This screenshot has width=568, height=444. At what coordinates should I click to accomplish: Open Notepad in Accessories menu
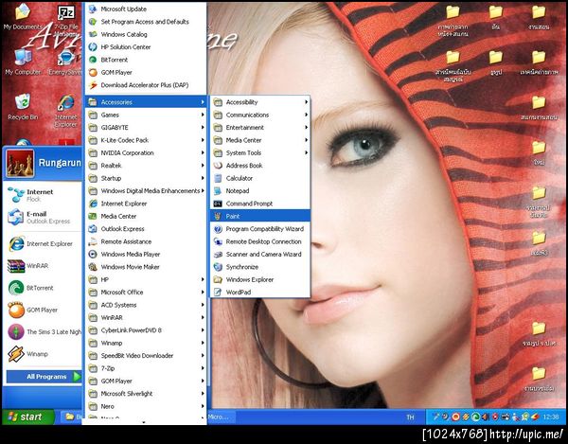(260, 191)
